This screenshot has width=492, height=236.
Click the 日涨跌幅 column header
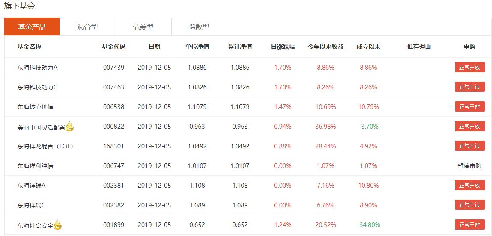point(283,47)
